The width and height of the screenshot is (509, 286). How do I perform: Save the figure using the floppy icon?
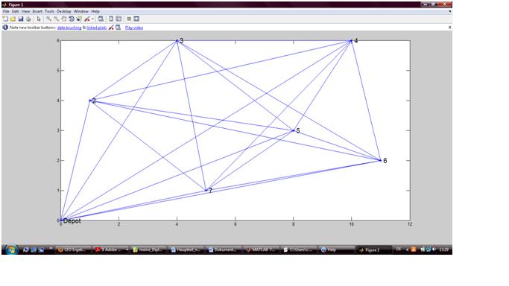[21, 19]
